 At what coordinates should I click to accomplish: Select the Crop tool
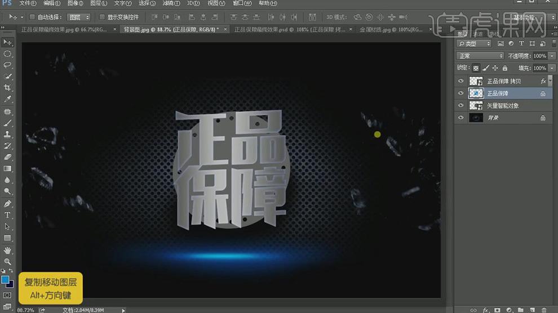coord(7,88)
